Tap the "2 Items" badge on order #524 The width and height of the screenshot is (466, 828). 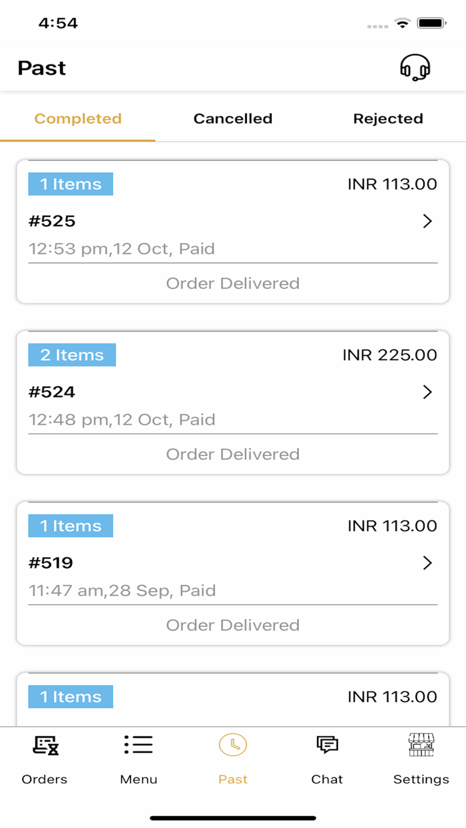pyautogui.click(x=72, y=355)
